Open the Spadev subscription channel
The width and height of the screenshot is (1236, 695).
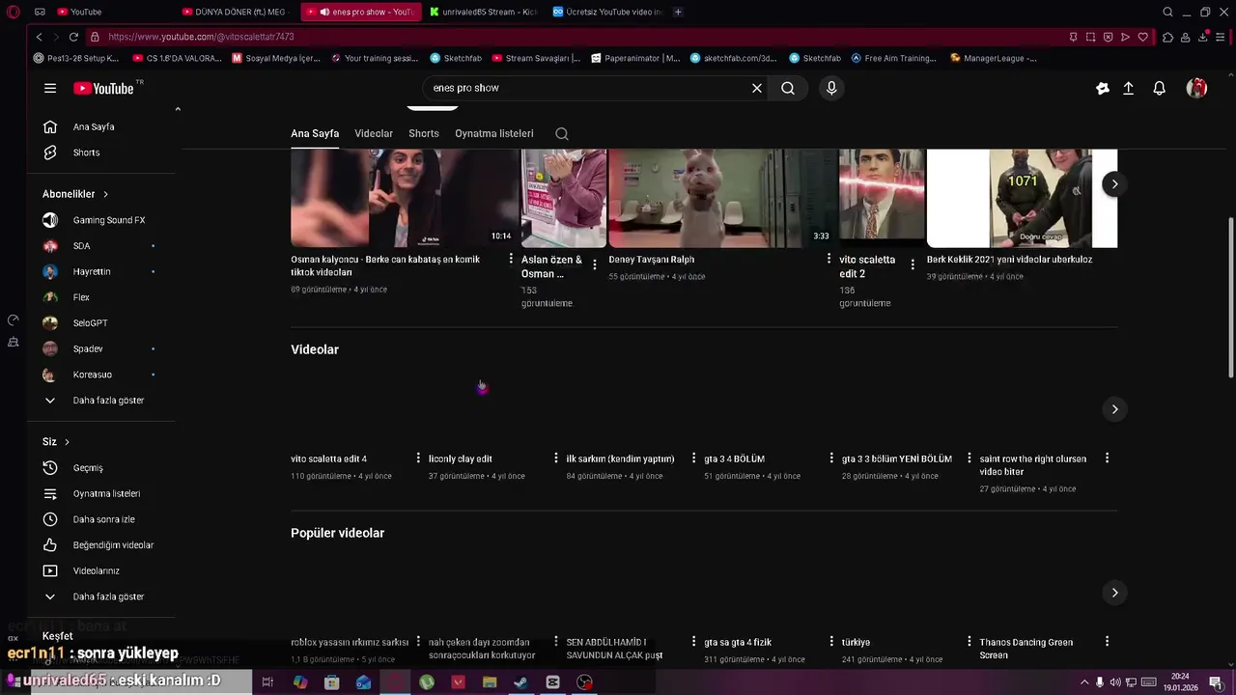[88, 348]
